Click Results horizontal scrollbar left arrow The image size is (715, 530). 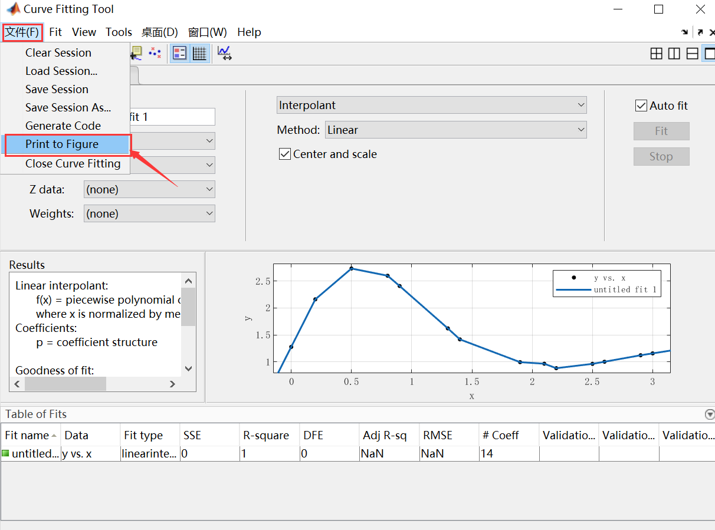(x=17, y=384)
